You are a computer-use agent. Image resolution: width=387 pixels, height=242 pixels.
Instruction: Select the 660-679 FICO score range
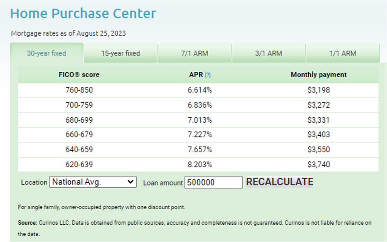(79, 135)
